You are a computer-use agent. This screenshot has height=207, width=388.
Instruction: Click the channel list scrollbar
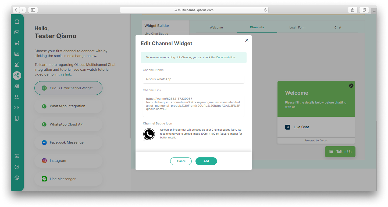[x=130, y=77]
